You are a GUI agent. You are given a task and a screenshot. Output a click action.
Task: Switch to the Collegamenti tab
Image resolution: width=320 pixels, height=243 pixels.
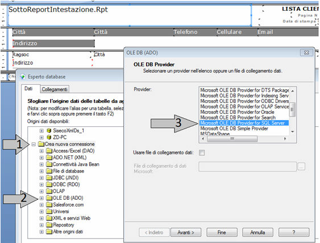tap(55, 89)
